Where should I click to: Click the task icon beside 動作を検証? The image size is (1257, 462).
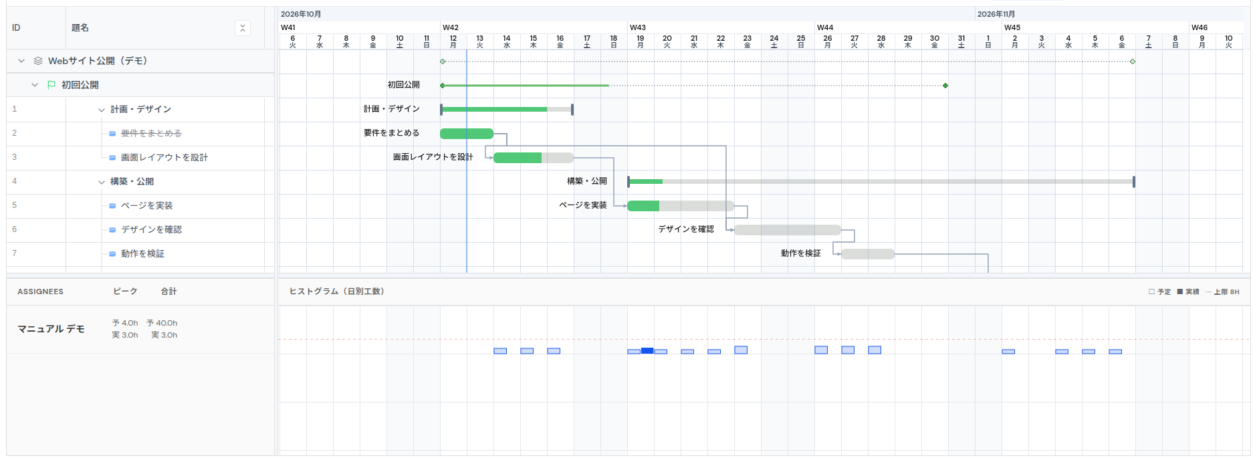pyautogui.click(x=112, y=254)
